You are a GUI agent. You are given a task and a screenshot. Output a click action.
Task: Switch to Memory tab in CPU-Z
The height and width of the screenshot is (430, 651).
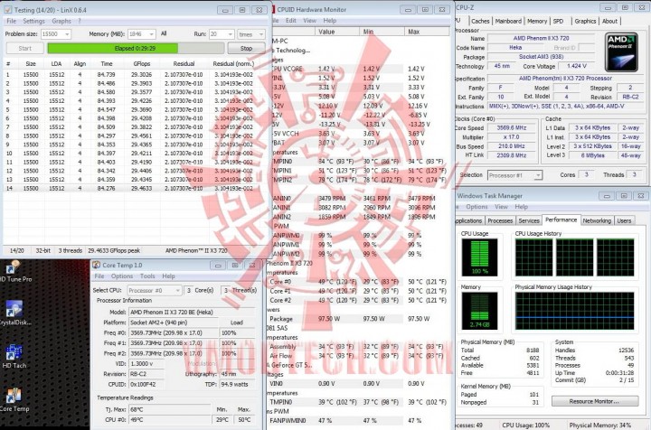(537, 21)
